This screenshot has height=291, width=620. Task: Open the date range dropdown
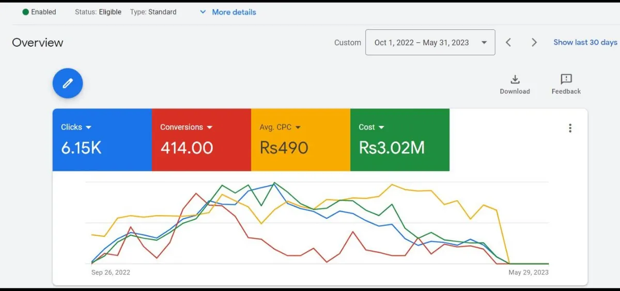[430, 42]
